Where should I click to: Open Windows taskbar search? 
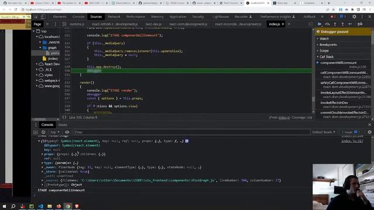[13, 206]
